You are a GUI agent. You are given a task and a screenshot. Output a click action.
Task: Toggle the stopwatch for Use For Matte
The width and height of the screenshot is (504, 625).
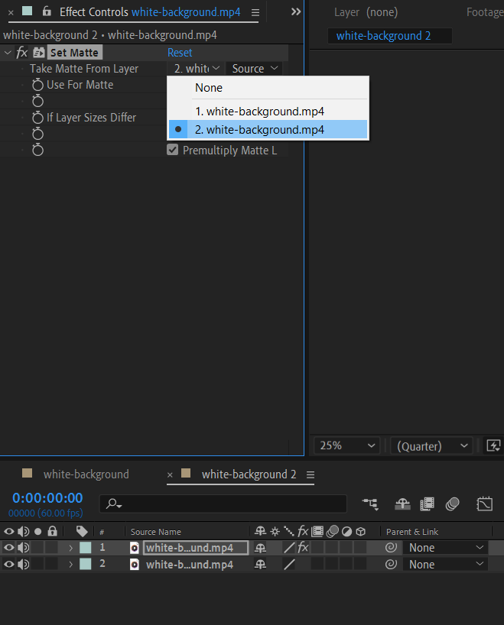coord(38,85)
